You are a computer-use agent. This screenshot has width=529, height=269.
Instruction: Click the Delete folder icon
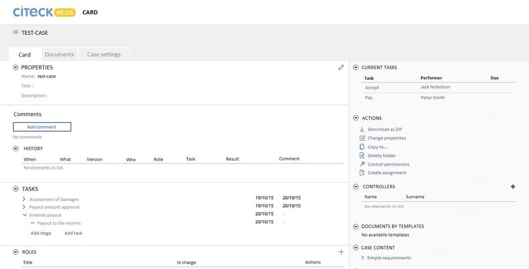[362, 156]
